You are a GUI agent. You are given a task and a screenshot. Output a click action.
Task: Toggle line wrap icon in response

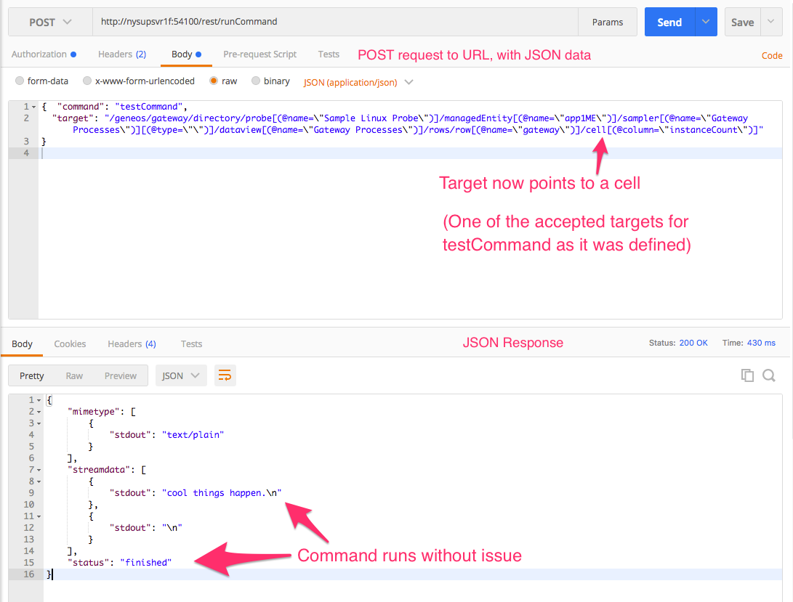pos(225,375)
